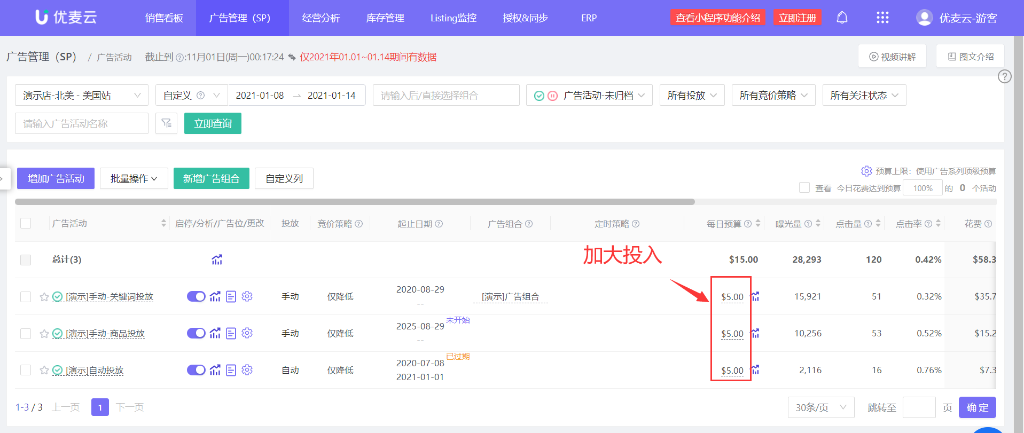Click the 优麦云 logo
This screenshot has width=1024, height=433.
(x=66, y=17)
